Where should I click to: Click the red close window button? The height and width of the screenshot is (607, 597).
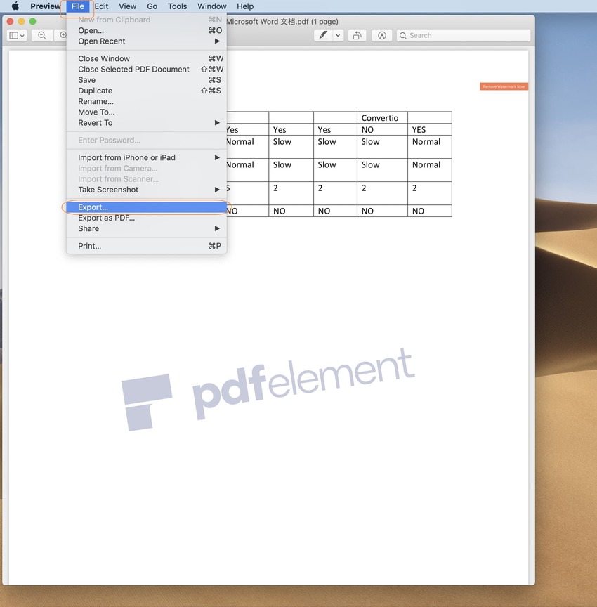(x=11, y=22)
